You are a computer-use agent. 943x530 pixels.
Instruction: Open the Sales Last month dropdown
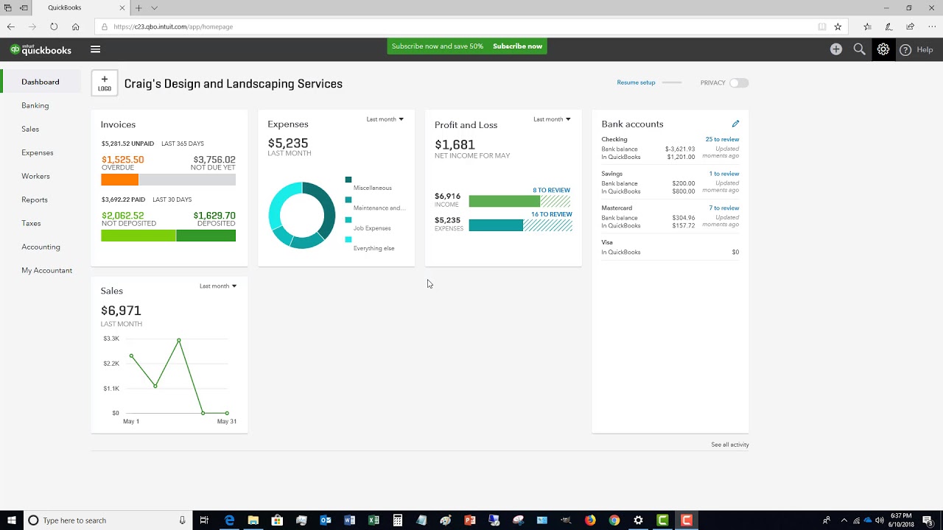click(x=218, y=286)
